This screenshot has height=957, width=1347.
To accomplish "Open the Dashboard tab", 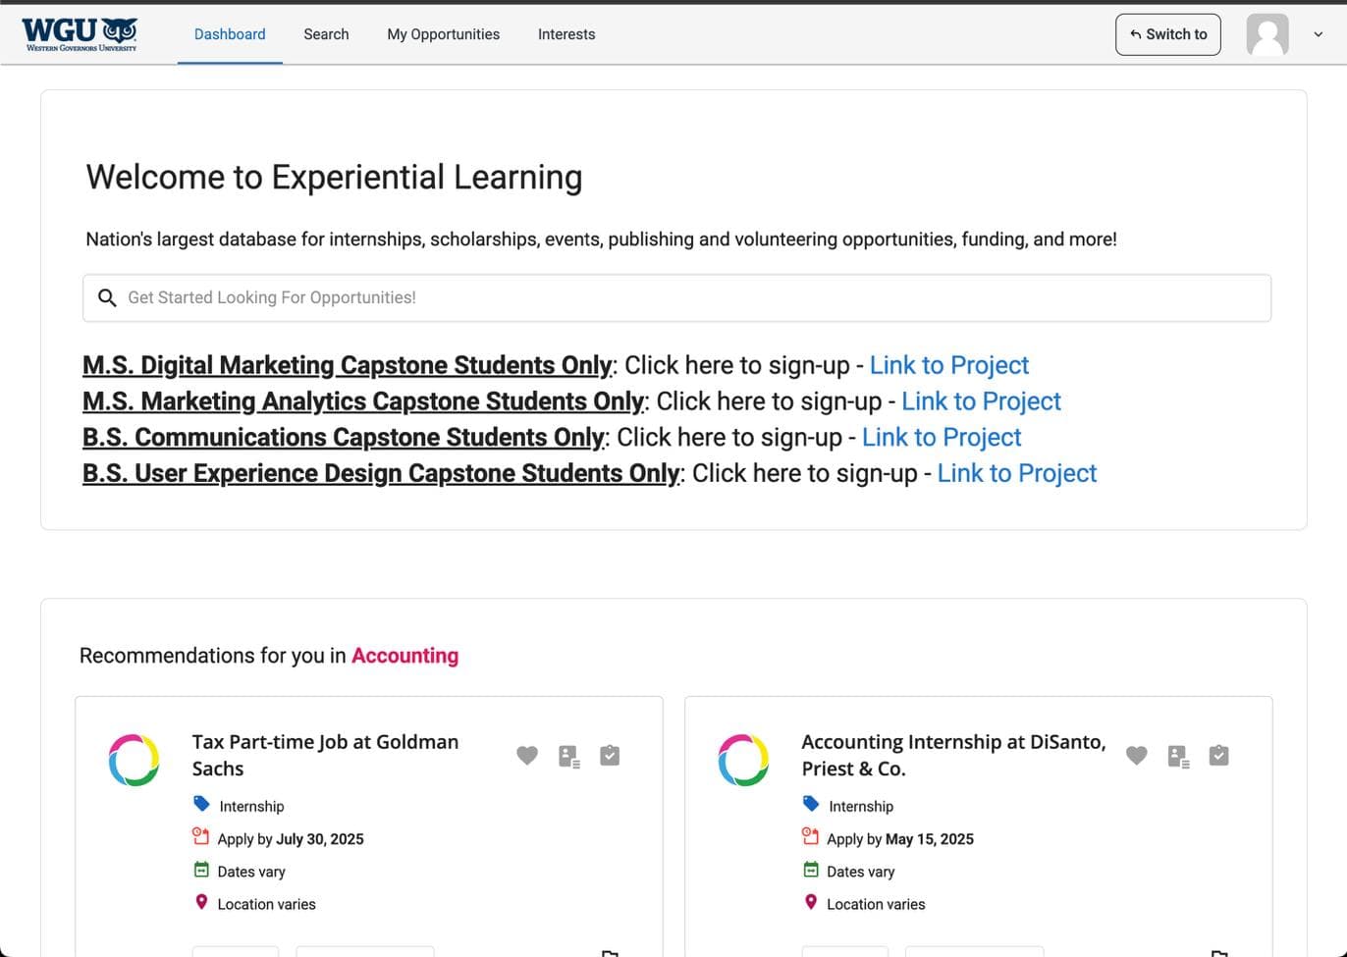I will coord(230,34).
